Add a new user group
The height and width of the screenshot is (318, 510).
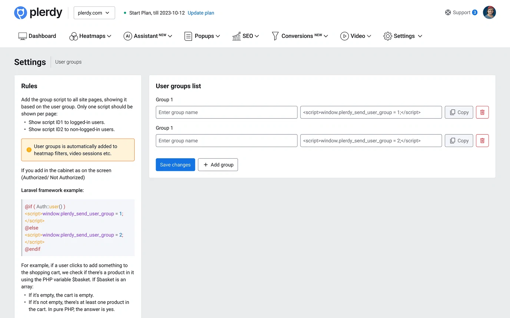[218, 165]
